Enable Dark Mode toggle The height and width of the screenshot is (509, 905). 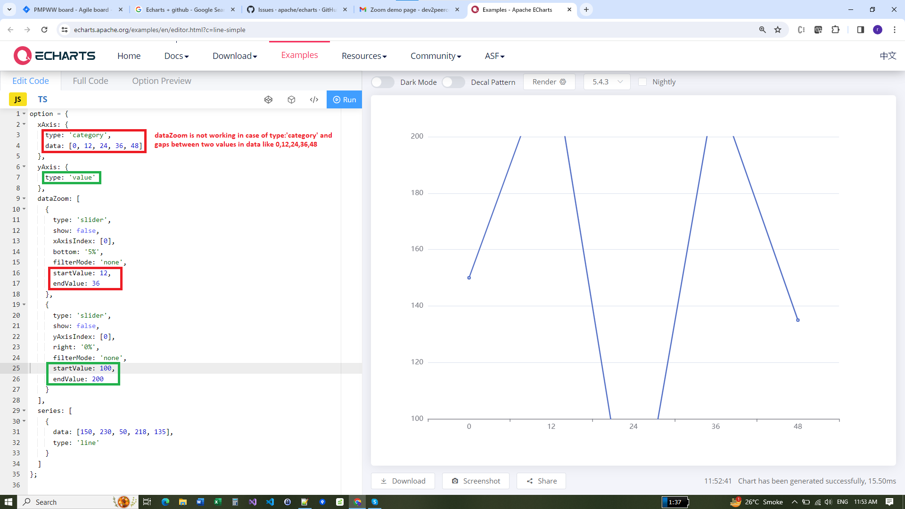(382, 82)
